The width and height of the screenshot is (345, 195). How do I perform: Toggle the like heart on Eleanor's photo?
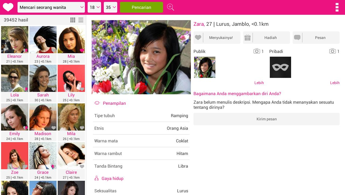click(x=25, y=50)
